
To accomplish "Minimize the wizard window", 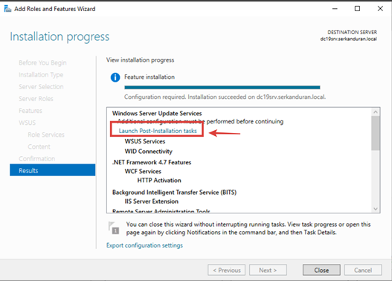I will tap(335, 9).
